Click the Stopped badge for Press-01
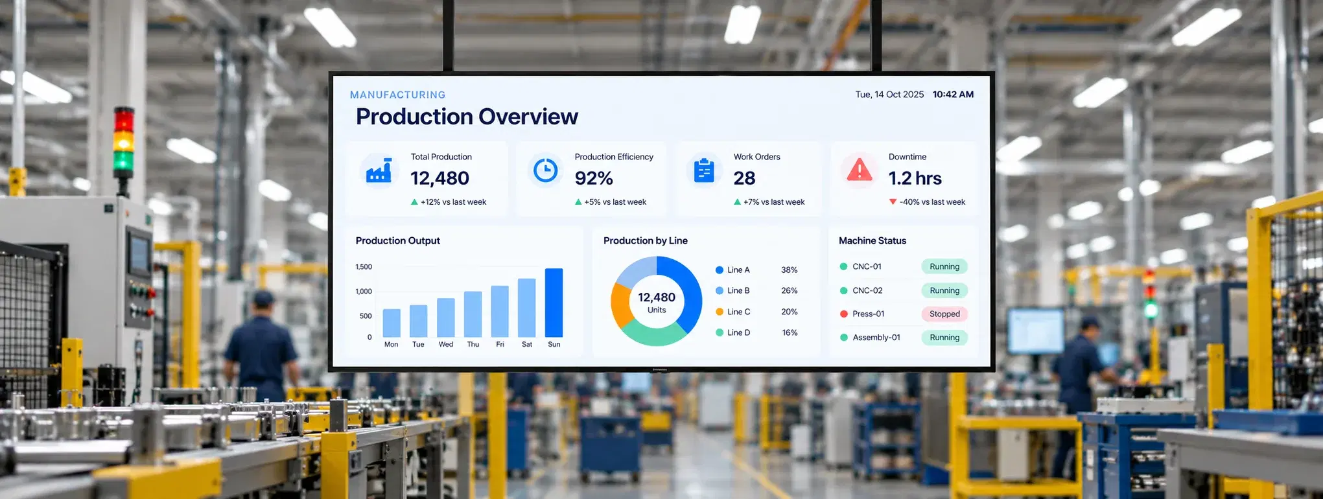1323x499 pixels. (944, 314)
